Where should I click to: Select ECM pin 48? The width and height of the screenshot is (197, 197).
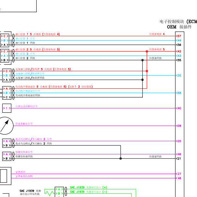179,178
